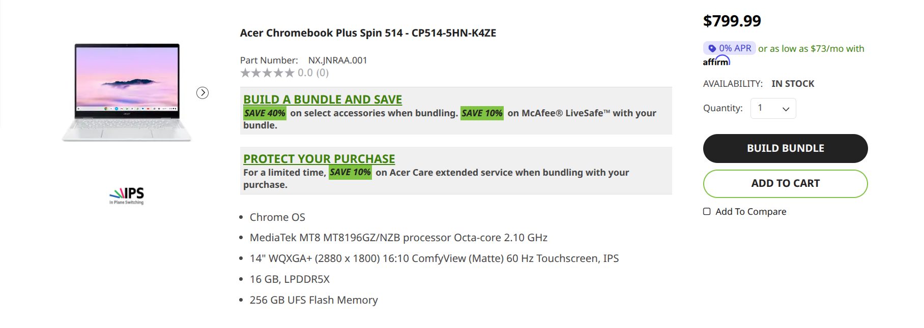Screen dimensions: 924x328
Task: Open the Protect Your Purchase link
Action: pyautogui.click(x=319, y=159)
